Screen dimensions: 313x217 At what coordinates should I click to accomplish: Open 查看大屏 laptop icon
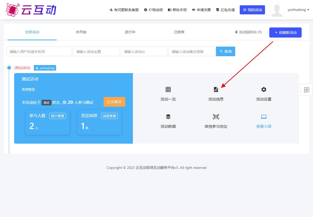point(264,117)
